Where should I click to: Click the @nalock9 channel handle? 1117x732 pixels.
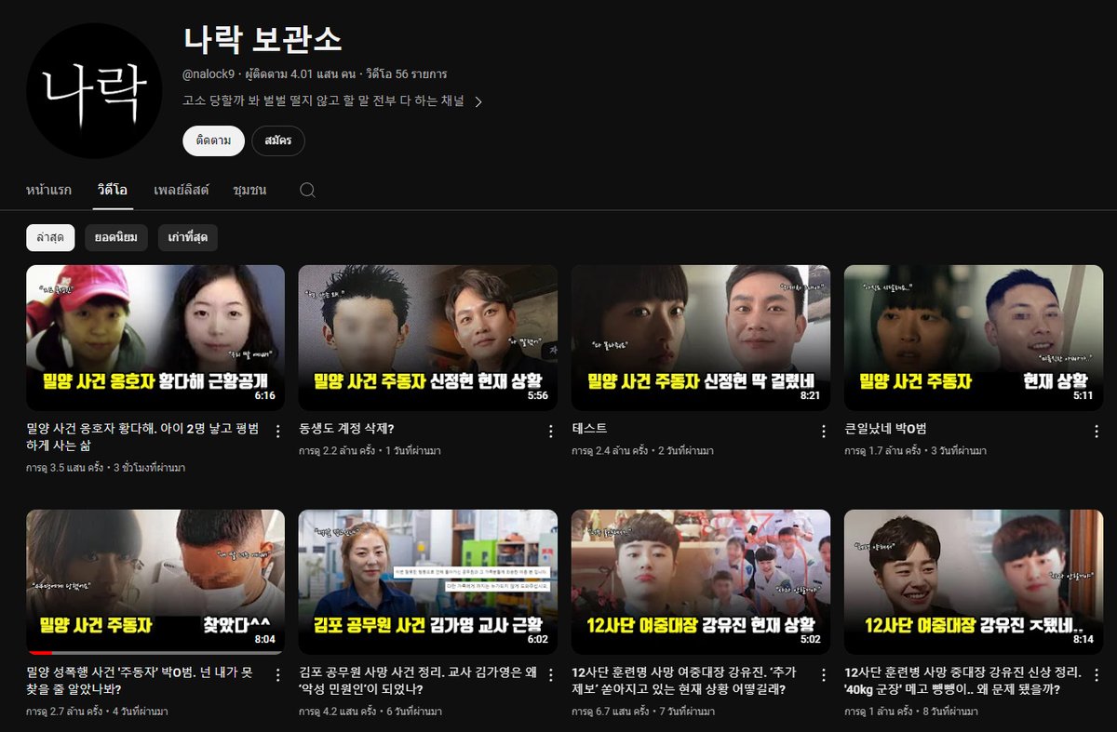pyautogui.click(x=209, y=73)
